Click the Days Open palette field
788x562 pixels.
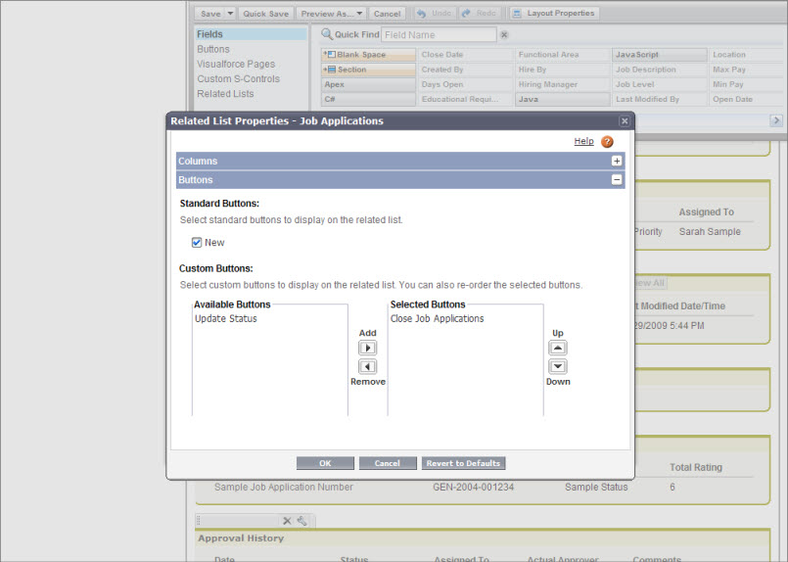pyautogui.click(x=465, y=84)
